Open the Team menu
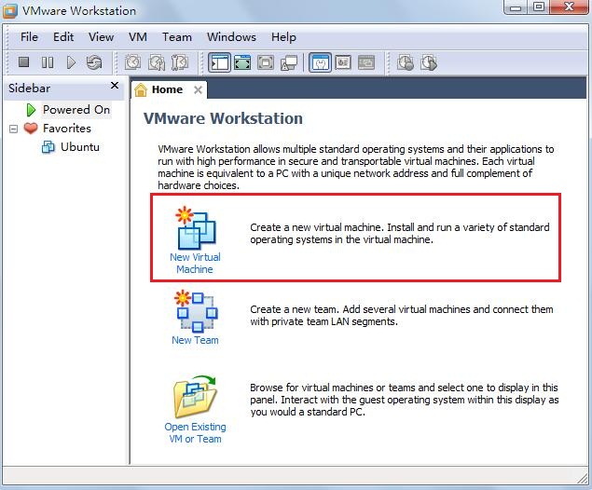This screenshot has height=490, width=592. tap(177, 37)
